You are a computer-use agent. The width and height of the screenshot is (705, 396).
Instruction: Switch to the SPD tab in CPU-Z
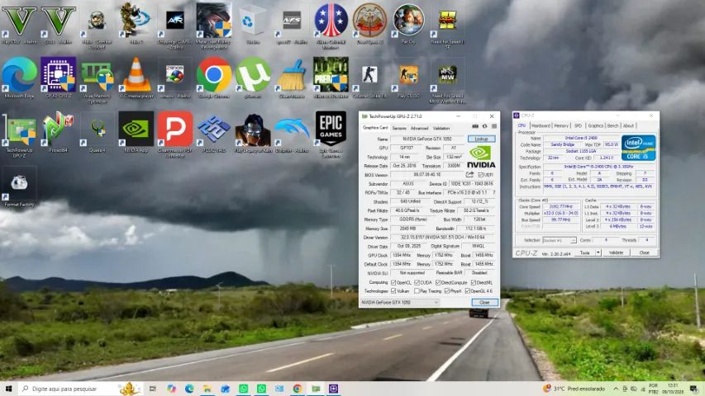578,125
